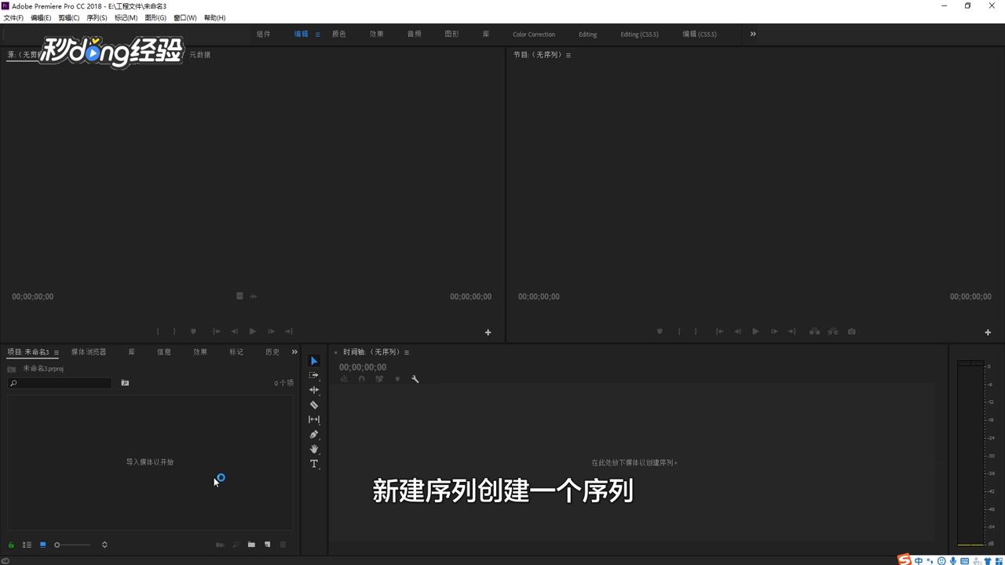1005x565 pixels.
Task: Click Project panel search field
Action: [x=60, y=383]
